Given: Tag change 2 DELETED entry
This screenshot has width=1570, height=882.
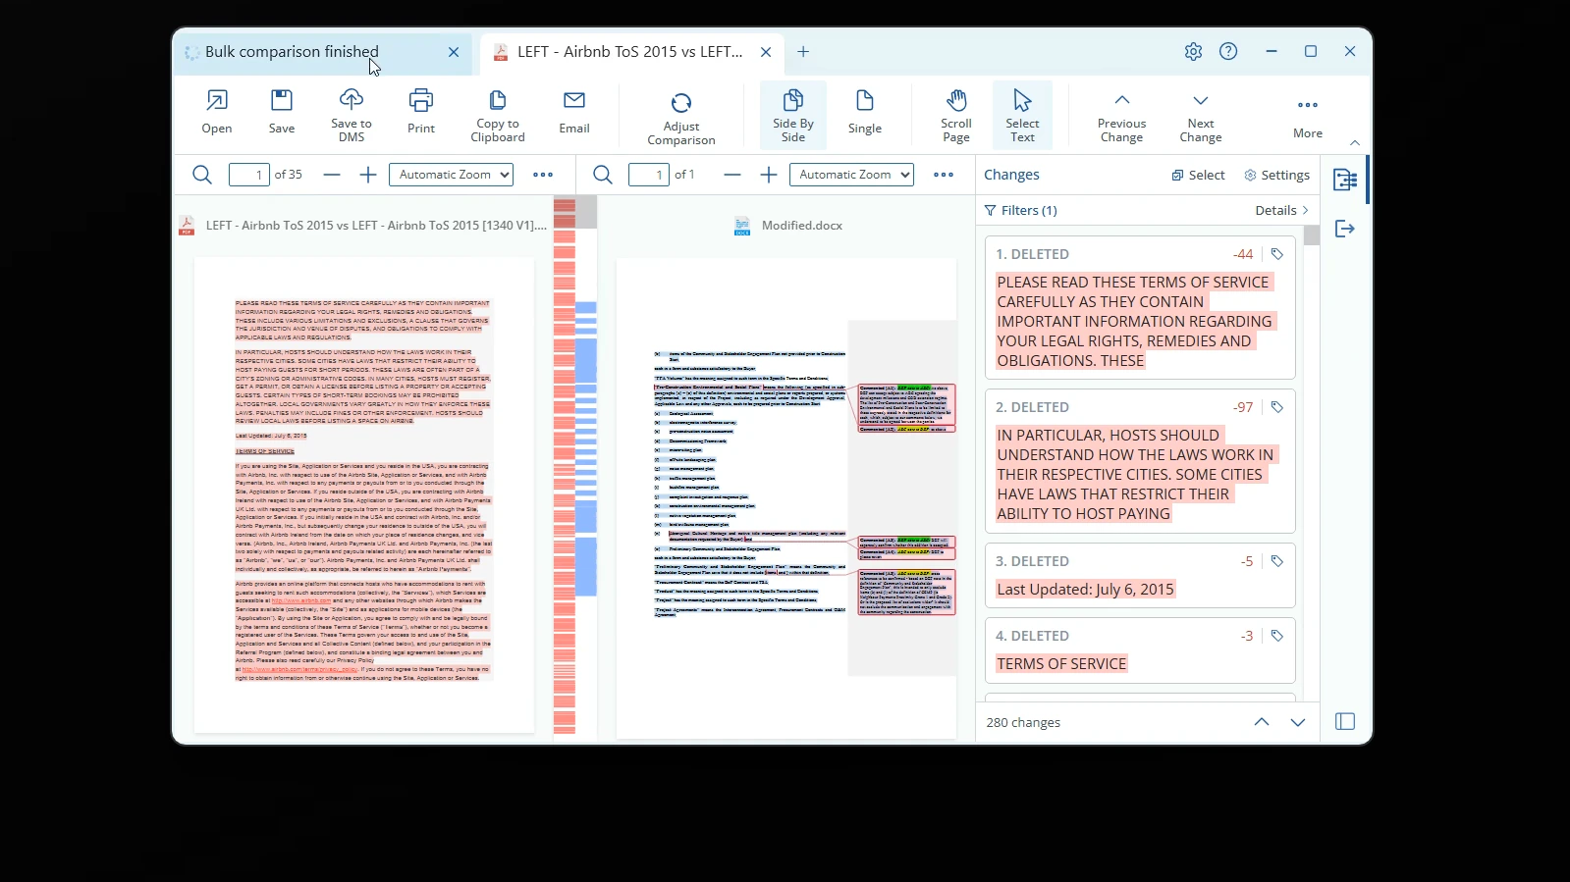Looking at the screenshot, I should click(1277, 407).
